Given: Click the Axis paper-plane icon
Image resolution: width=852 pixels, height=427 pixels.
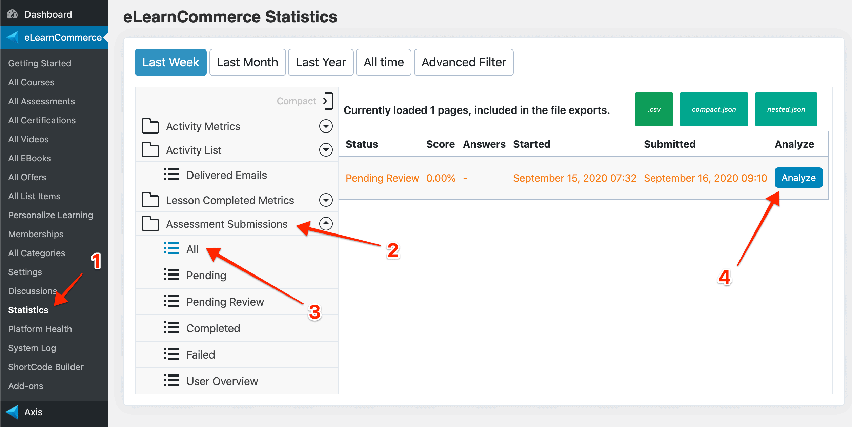Looking at the screenshot, I should tap(12, 412).
